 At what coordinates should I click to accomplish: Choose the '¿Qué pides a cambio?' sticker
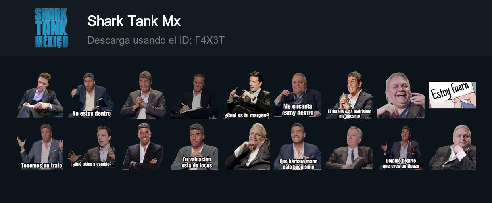(91, 146)
